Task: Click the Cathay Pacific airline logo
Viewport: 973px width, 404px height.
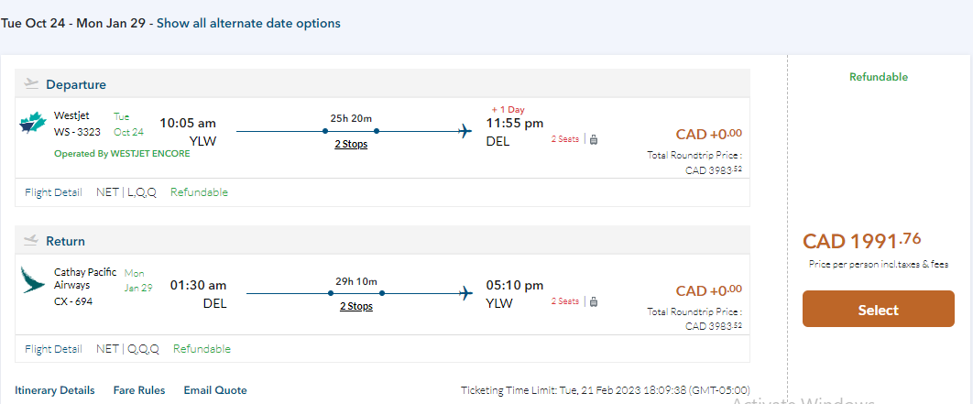Action: [x=33, y=279]
